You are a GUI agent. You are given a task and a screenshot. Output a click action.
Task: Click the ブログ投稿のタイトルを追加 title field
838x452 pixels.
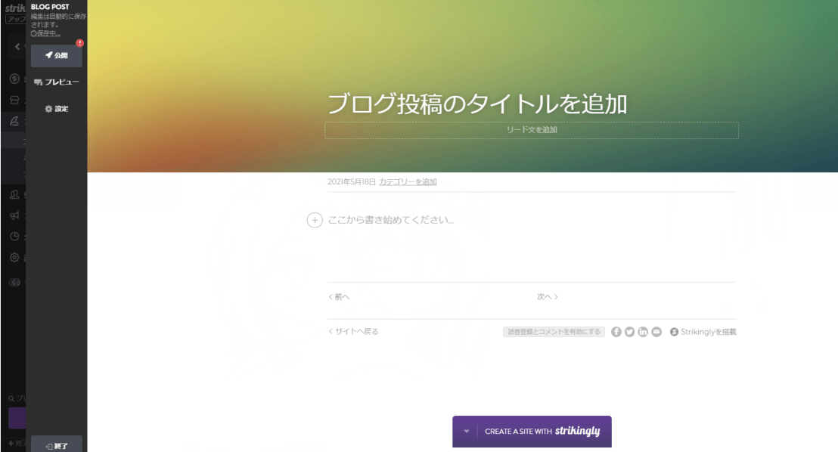pyautogui.click(x=477, y=104)
